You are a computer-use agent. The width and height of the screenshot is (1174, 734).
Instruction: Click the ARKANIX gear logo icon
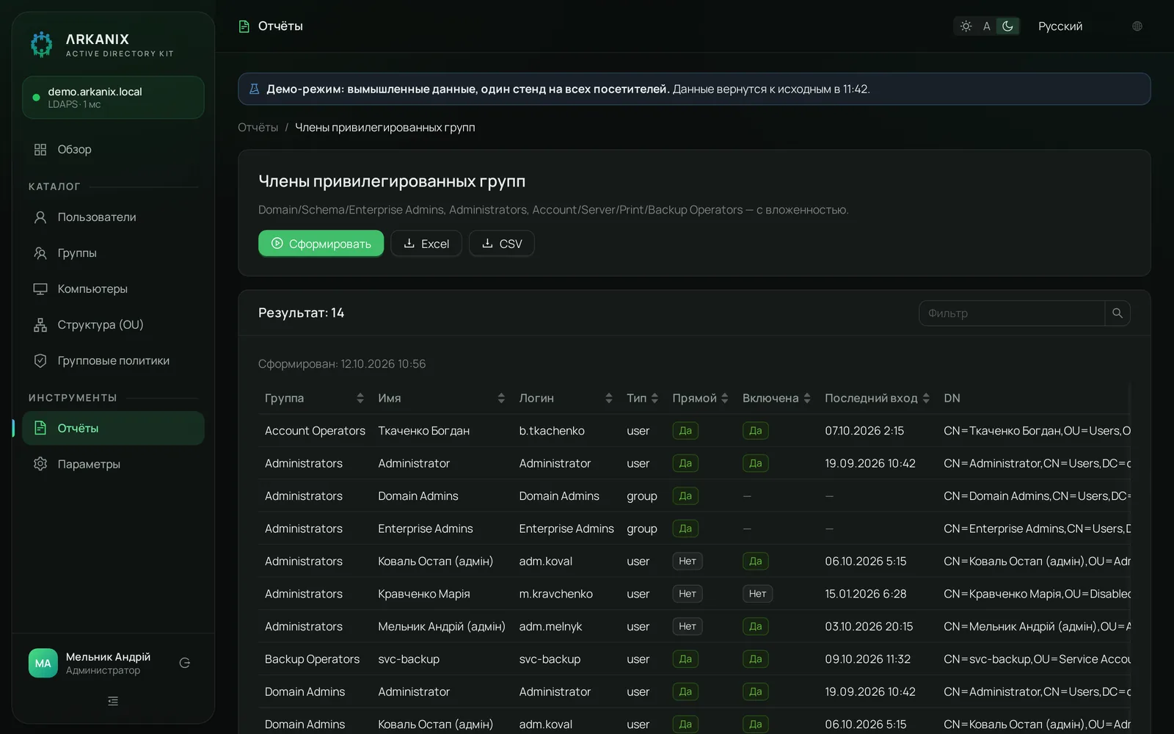coord(42,44)
